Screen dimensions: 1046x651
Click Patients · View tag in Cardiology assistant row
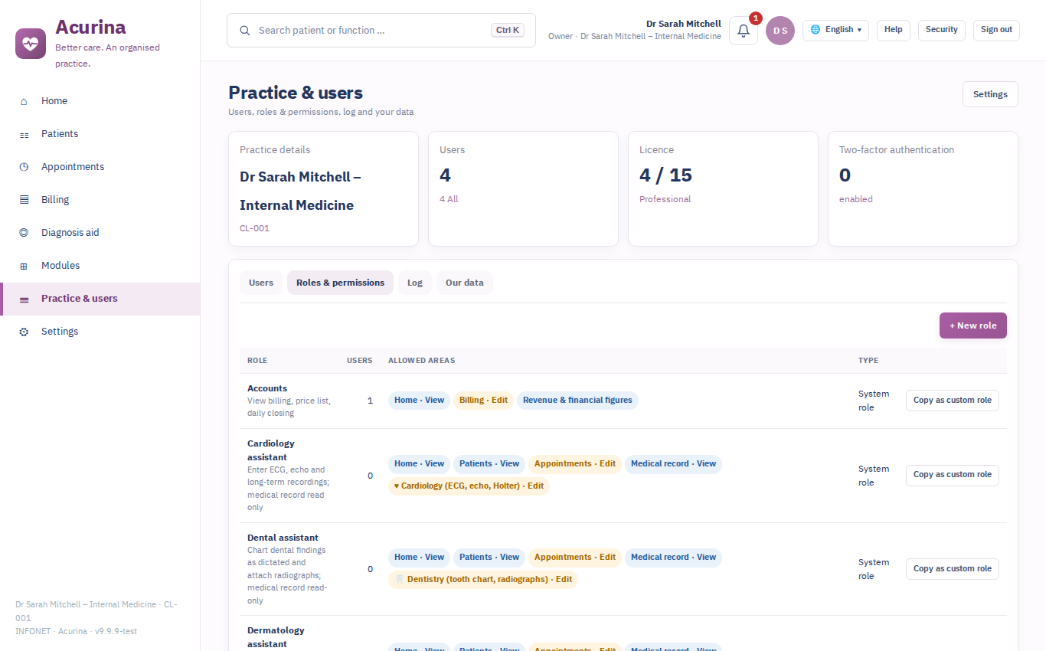pos(489,464)
